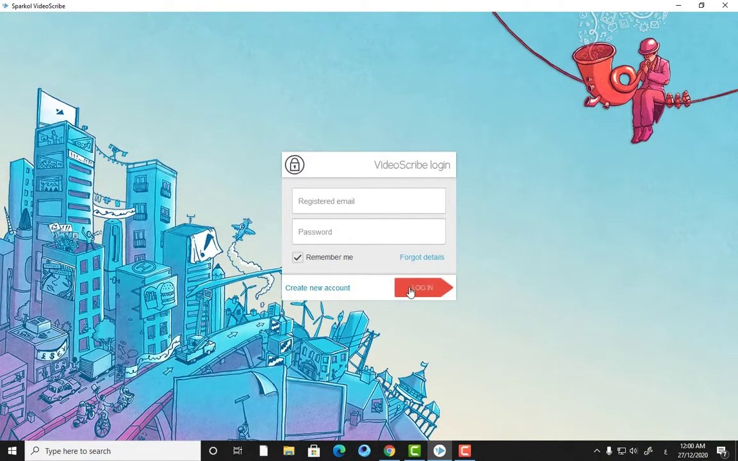Open network status tray icon

coord(621,451)
